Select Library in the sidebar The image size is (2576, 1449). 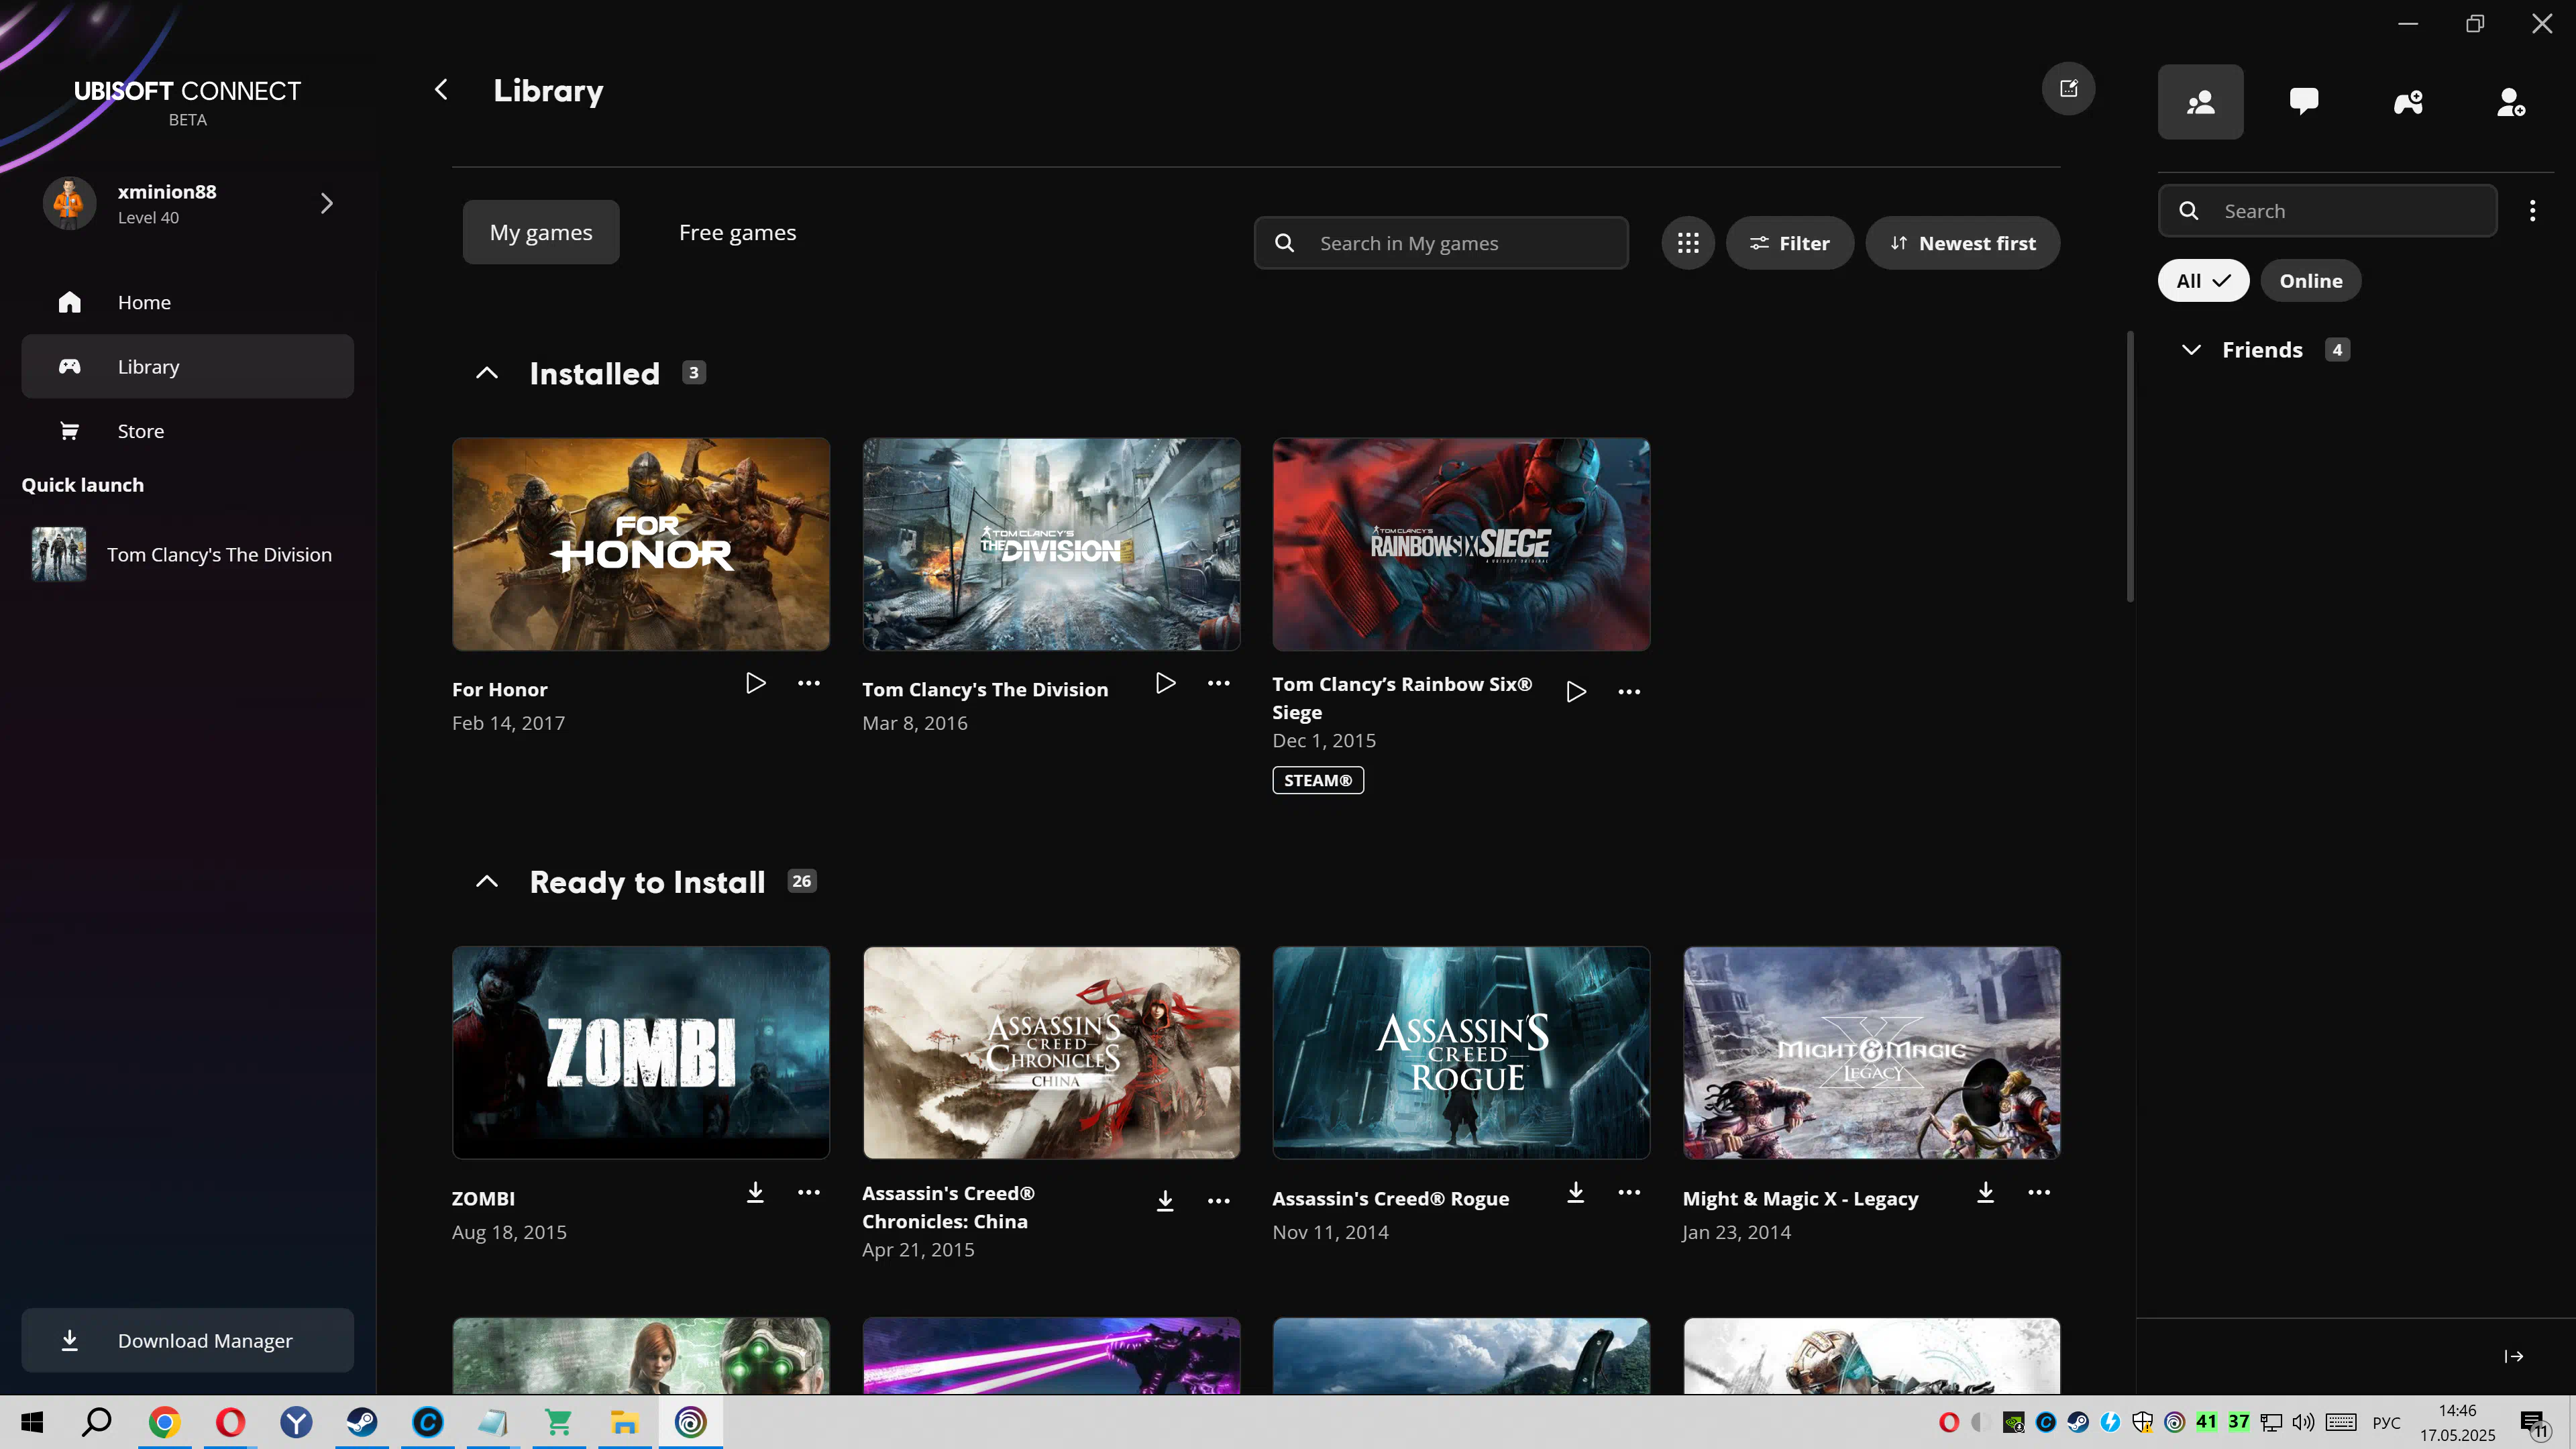click(x=187, y=367)
